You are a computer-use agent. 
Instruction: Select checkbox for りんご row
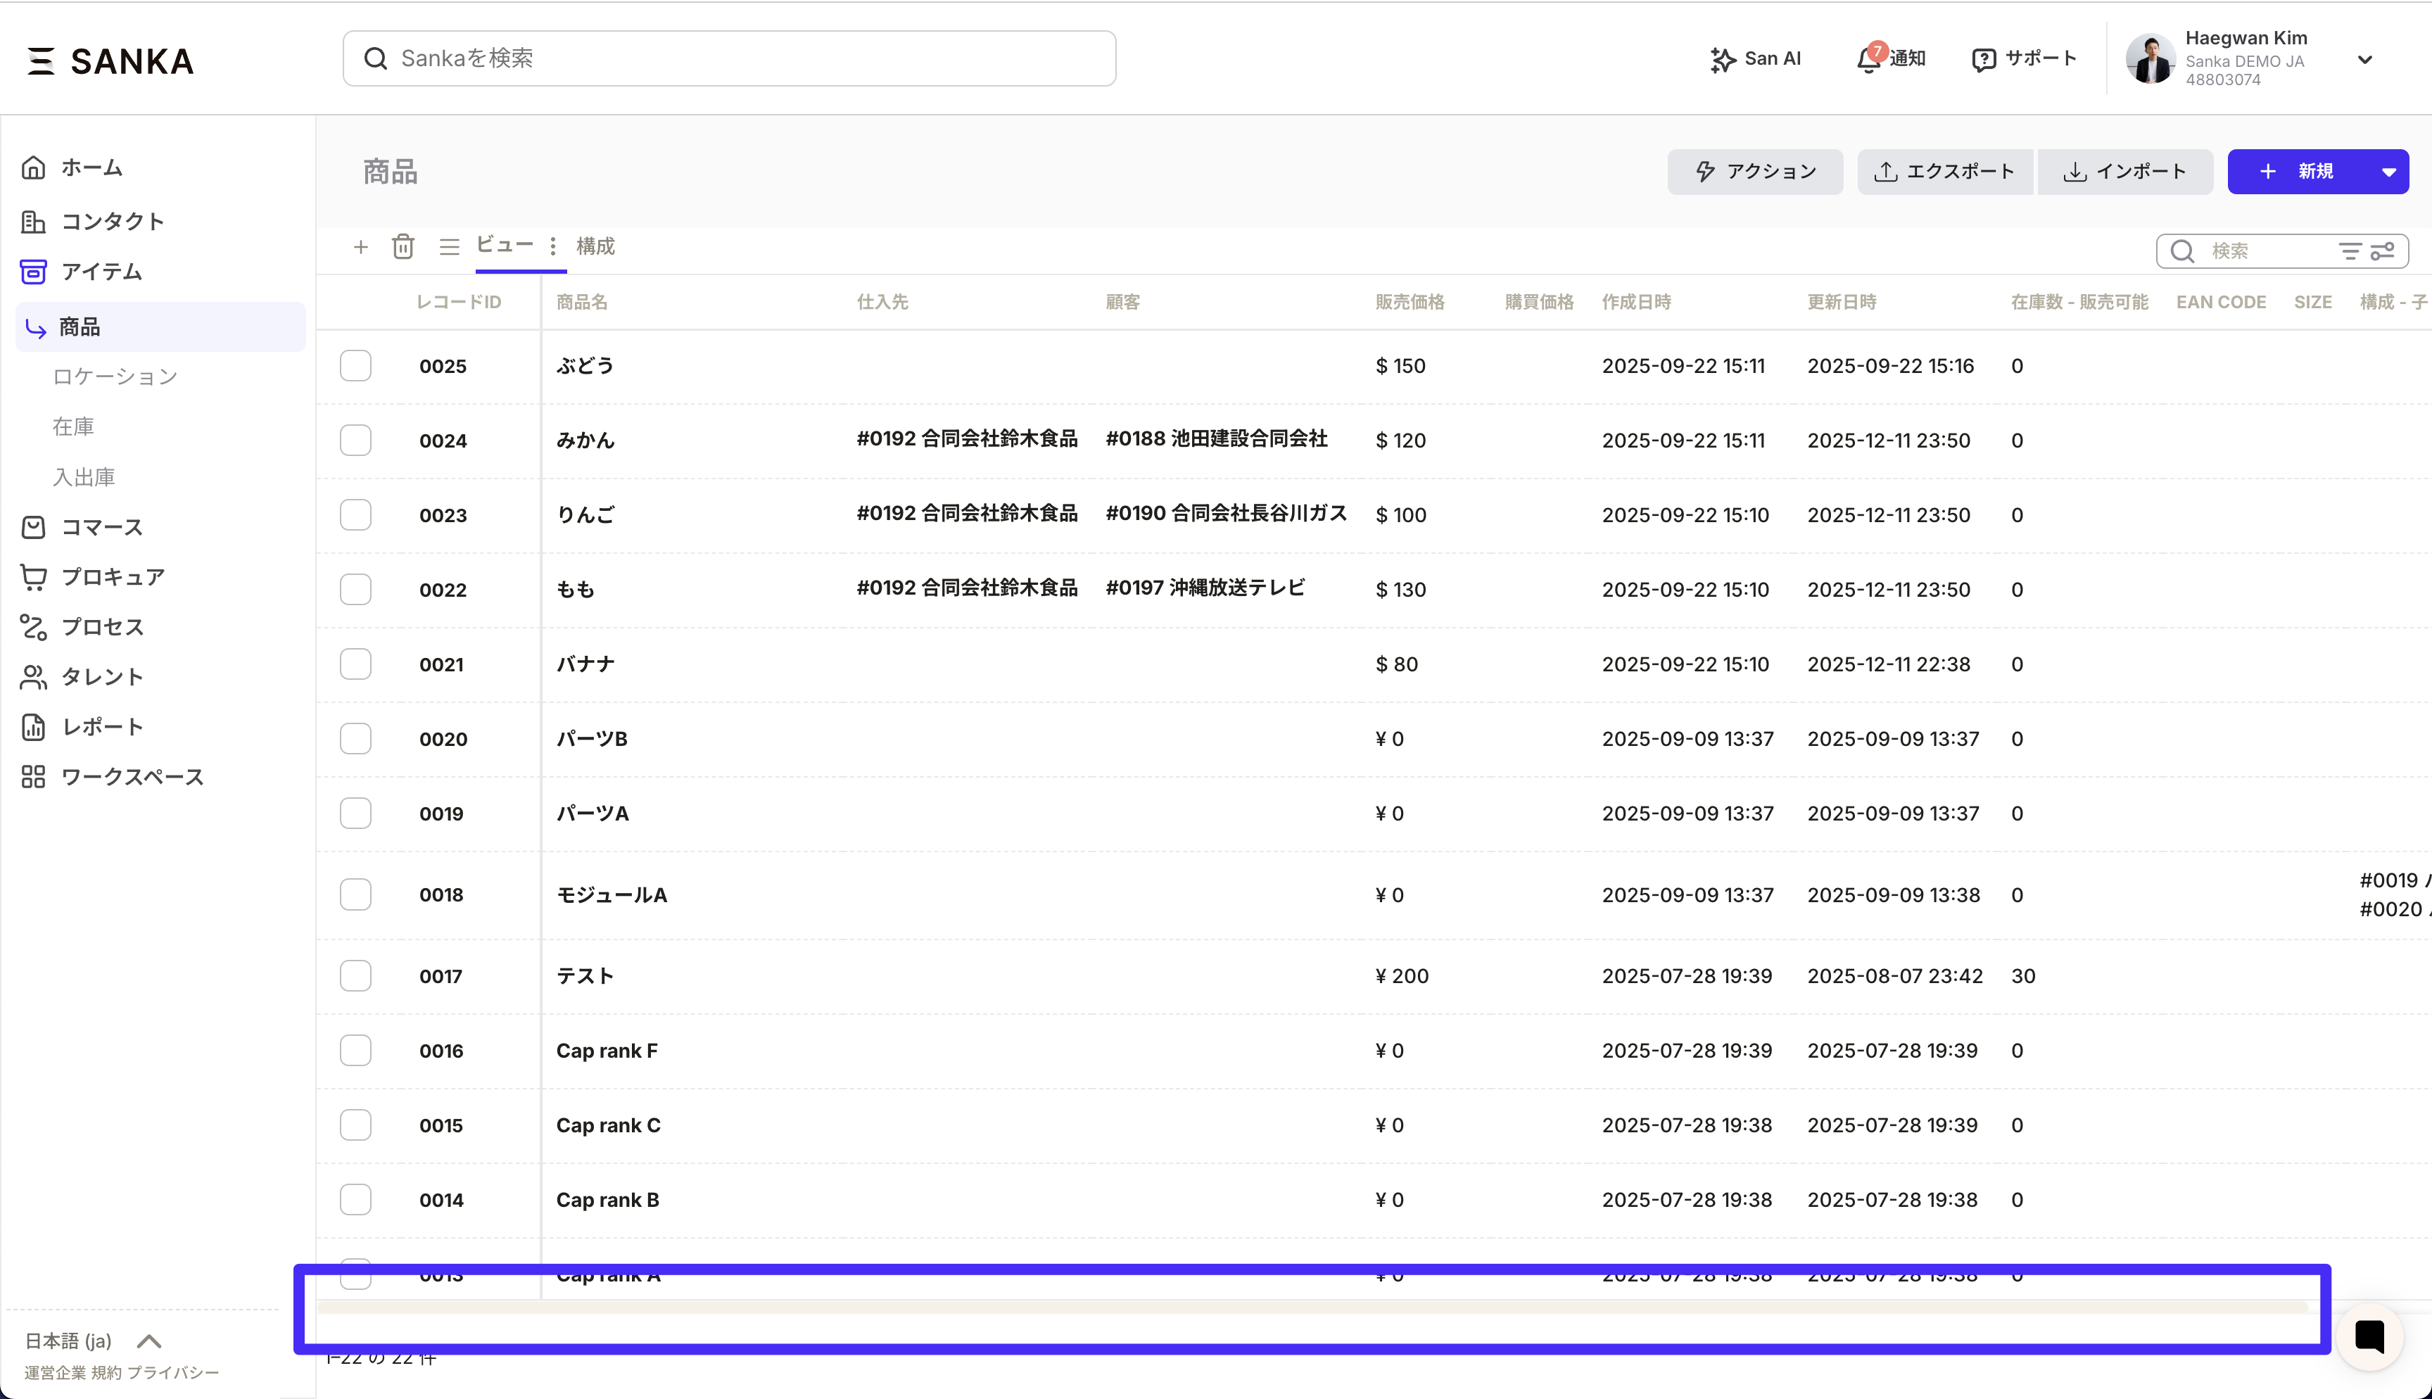point(355,515)
